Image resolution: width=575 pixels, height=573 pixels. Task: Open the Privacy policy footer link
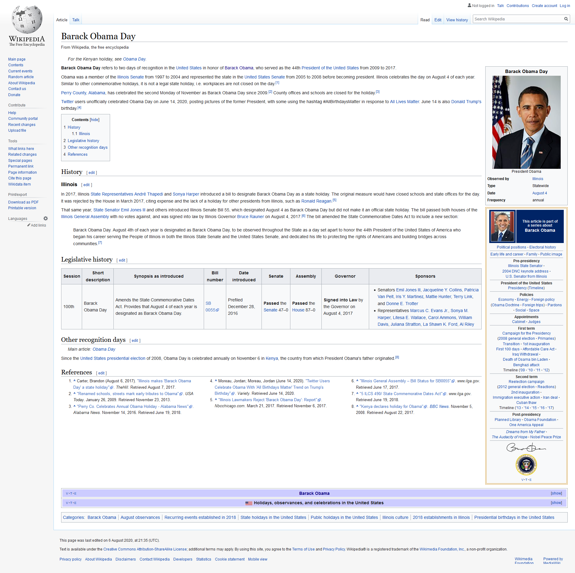pos(71,559)
